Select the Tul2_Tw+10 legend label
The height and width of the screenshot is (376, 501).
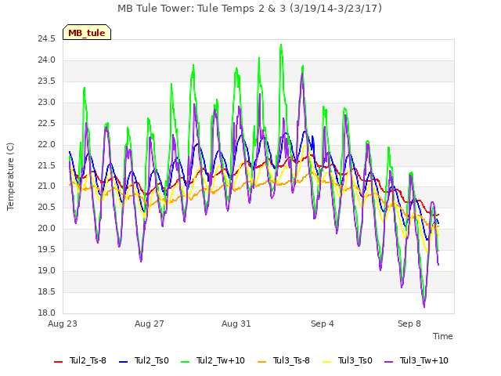221,361
